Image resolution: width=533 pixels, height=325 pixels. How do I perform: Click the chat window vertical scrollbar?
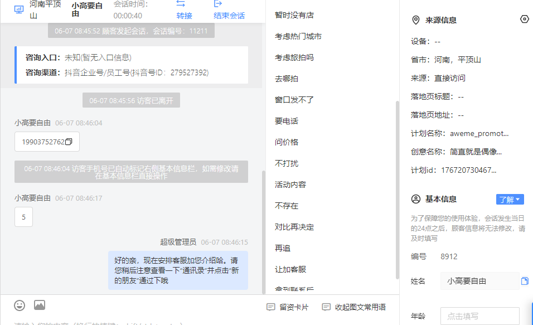pos(264,232)
